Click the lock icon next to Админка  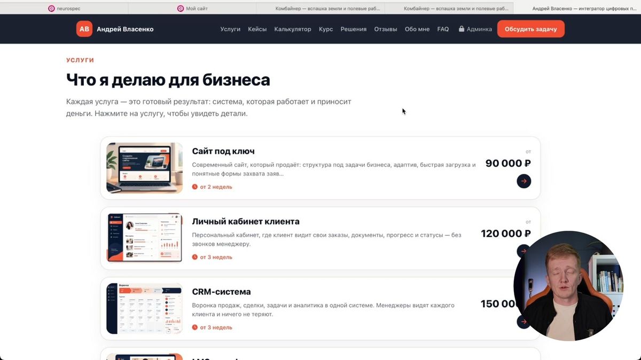pos(462,29)
